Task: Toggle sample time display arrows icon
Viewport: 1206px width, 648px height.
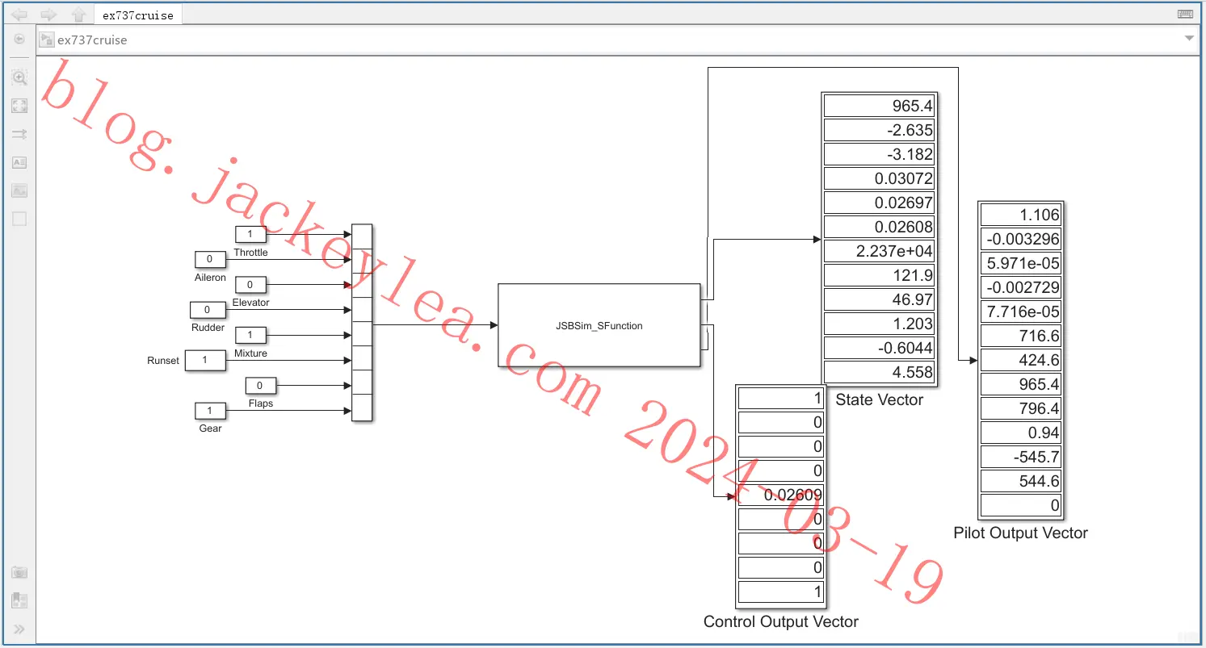Action: 19,134
